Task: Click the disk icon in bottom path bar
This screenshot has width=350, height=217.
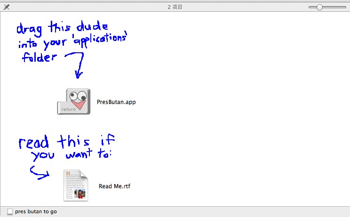Action: click(10, 211)
